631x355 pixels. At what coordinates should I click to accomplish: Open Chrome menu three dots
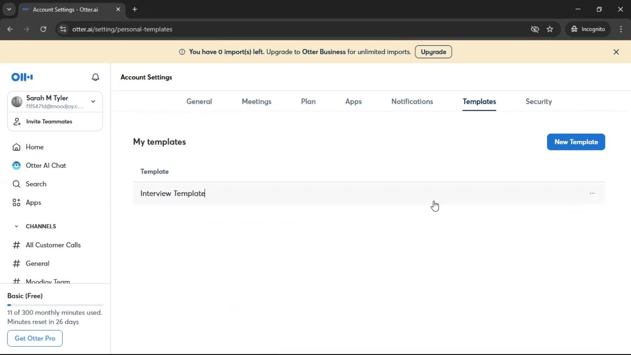click(621, 29)
